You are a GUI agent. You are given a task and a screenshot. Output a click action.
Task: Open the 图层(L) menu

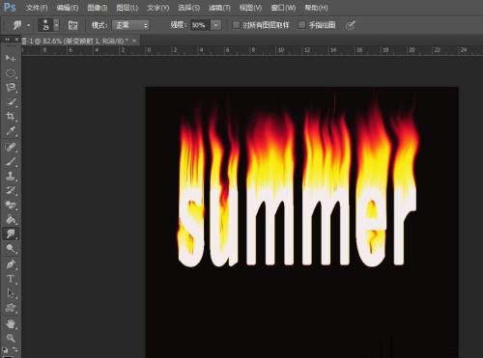(128, 8)
